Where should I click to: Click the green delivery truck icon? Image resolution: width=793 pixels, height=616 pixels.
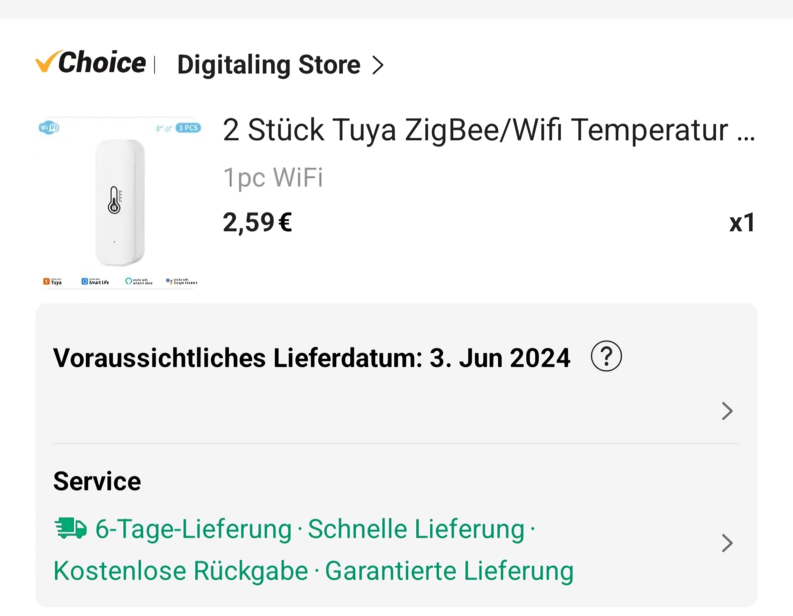[x=71, y=529]
